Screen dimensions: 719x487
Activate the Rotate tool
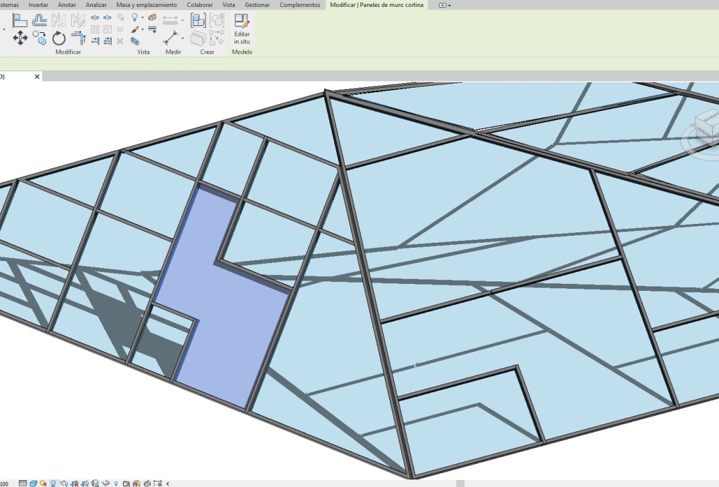(59, 38)
